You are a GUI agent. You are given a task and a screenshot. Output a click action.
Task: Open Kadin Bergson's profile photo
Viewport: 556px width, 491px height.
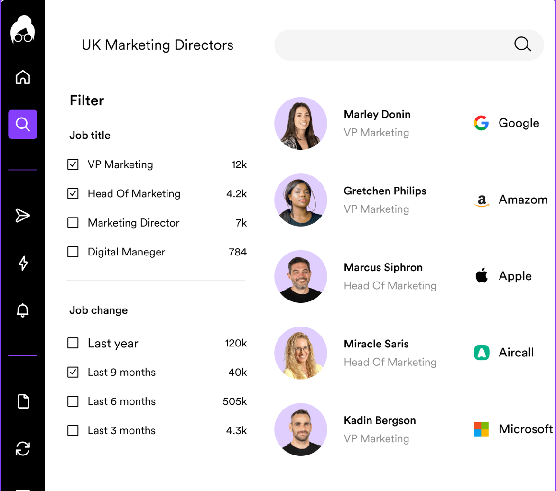pos(301,429)
